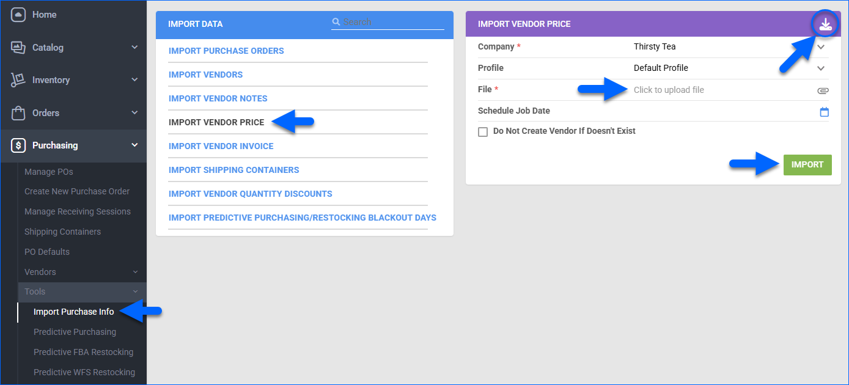
Task: Click the import data Search field
Action: point(392,22)
